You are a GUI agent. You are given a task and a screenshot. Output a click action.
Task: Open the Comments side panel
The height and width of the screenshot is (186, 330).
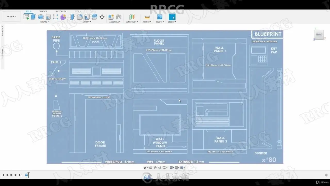(x=3, y=51)
